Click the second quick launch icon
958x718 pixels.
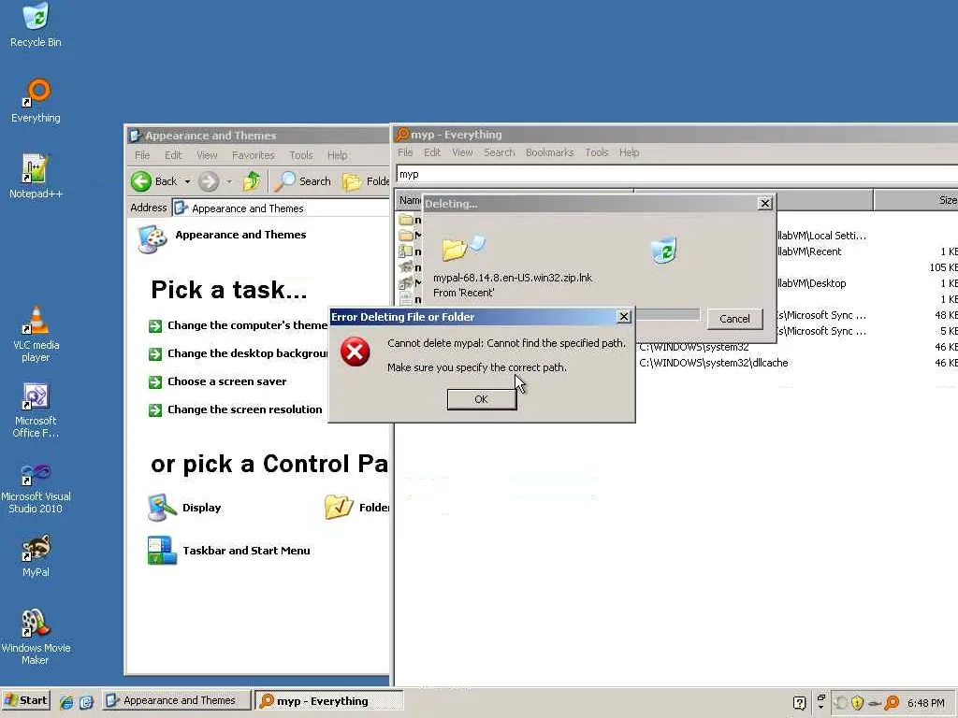[86, 701]
